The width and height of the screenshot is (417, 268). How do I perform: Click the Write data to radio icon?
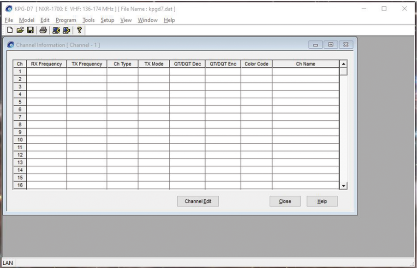click(x=66, y=30)
